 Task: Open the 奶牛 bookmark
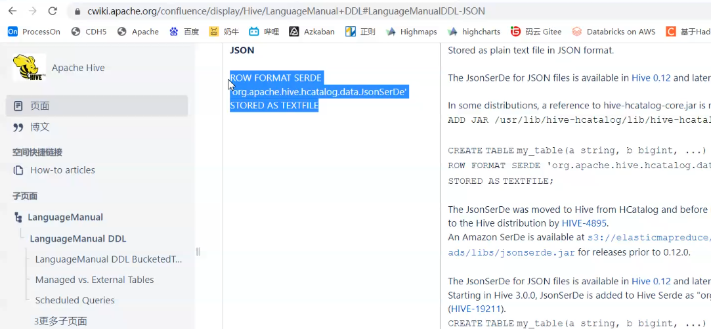click(x=224, y=32)
